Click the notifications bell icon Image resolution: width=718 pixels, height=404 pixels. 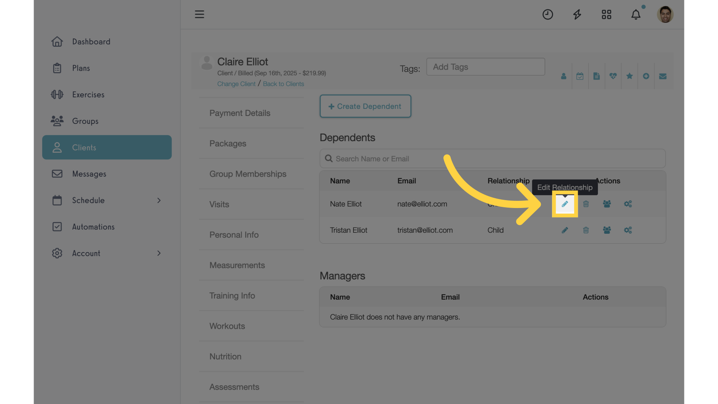tap(636, 14)
